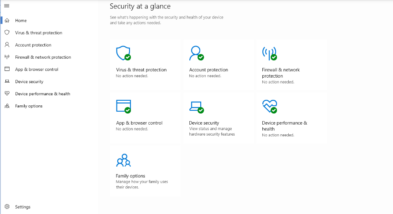Click the laptop icon beside Device security in sidebar

[x=7, y=81]
